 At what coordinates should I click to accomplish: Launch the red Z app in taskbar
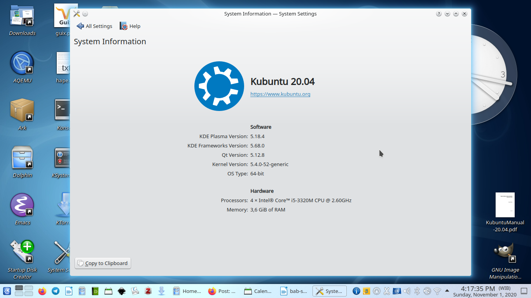coord(148,291)
